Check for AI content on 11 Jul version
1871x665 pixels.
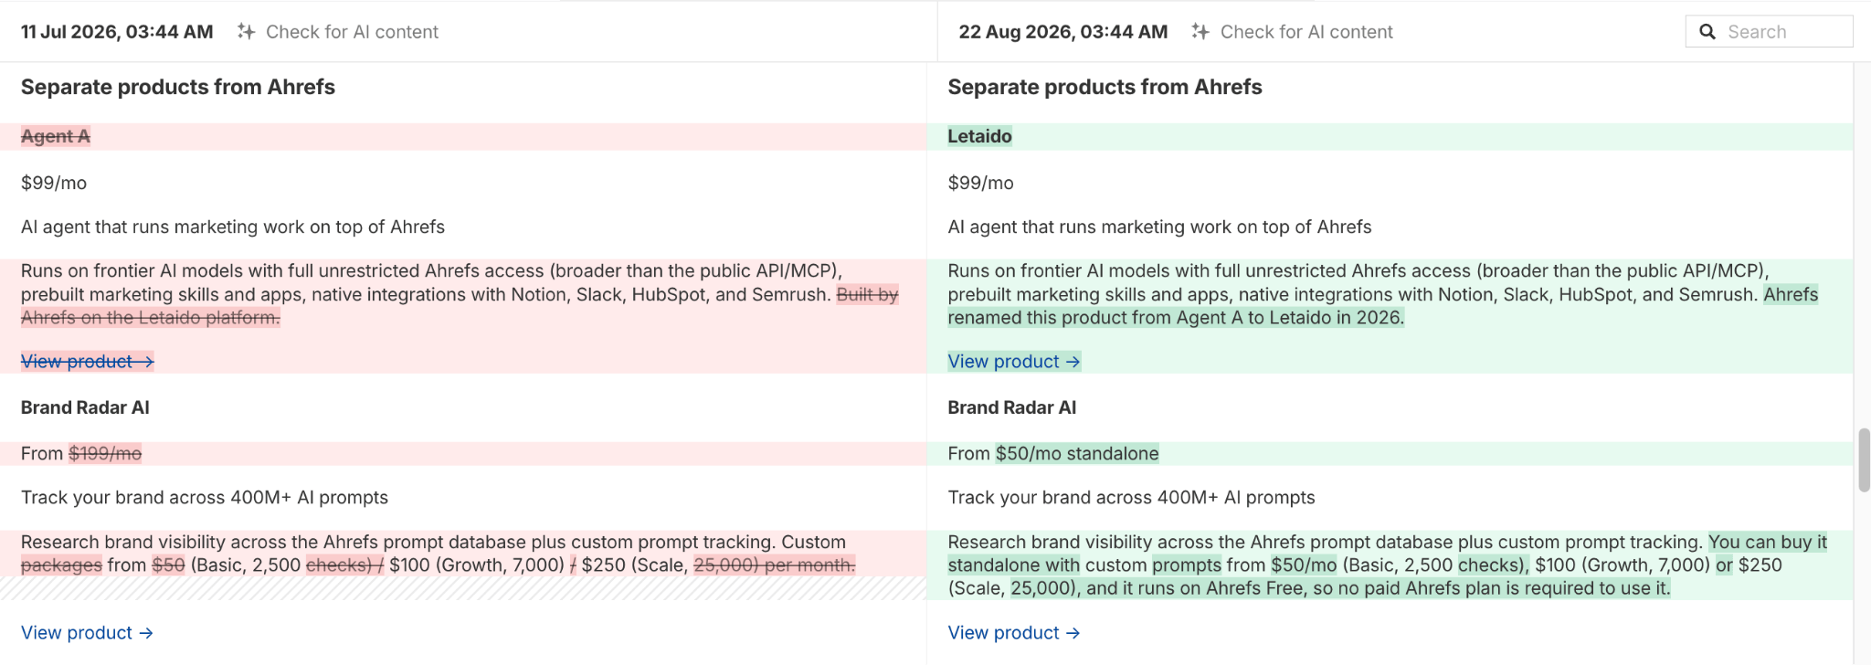tap(351, 32)
